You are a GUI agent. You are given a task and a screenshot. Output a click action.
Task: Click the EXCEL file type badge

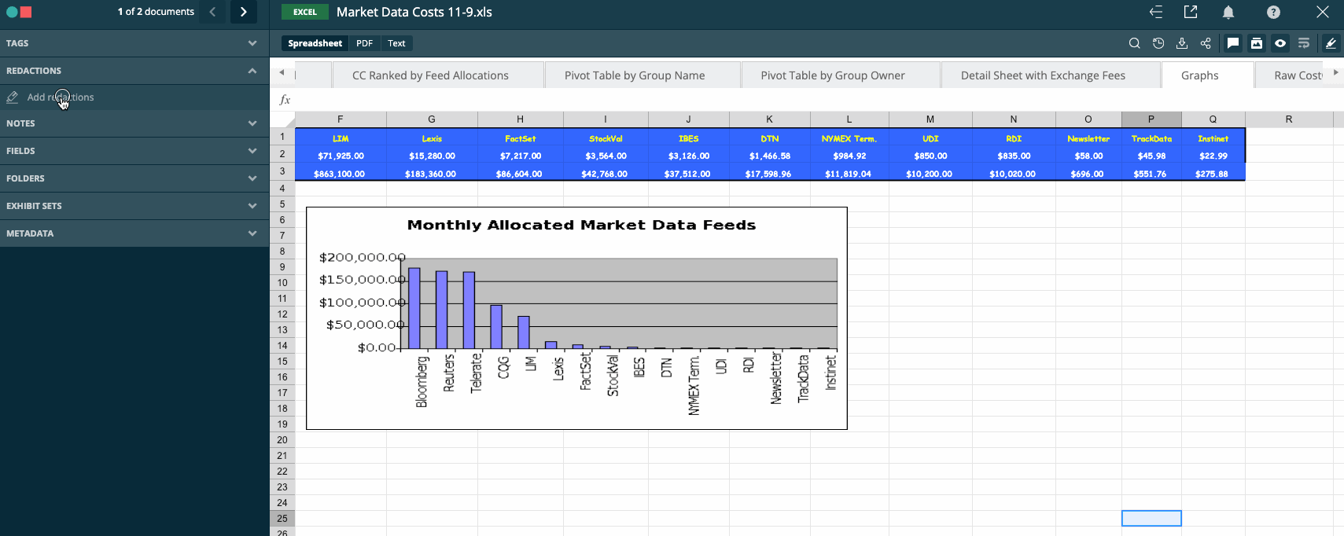[x=305, y=12]
